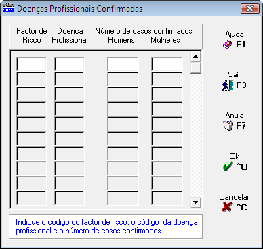Click the scrollbar up arrow
This screenshot has height=249, width=263.
tap(196, 56)
